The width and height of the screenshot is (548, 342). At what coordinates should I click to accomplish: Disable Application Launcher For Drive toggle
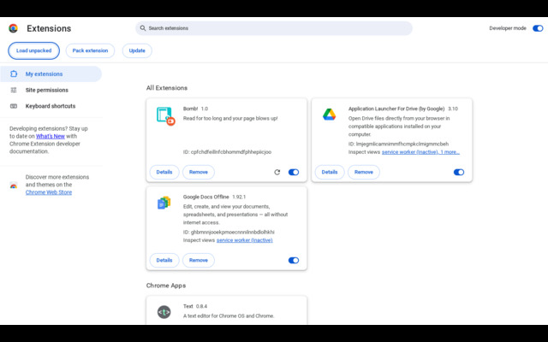pyautogui.click(x=459, y=172)
